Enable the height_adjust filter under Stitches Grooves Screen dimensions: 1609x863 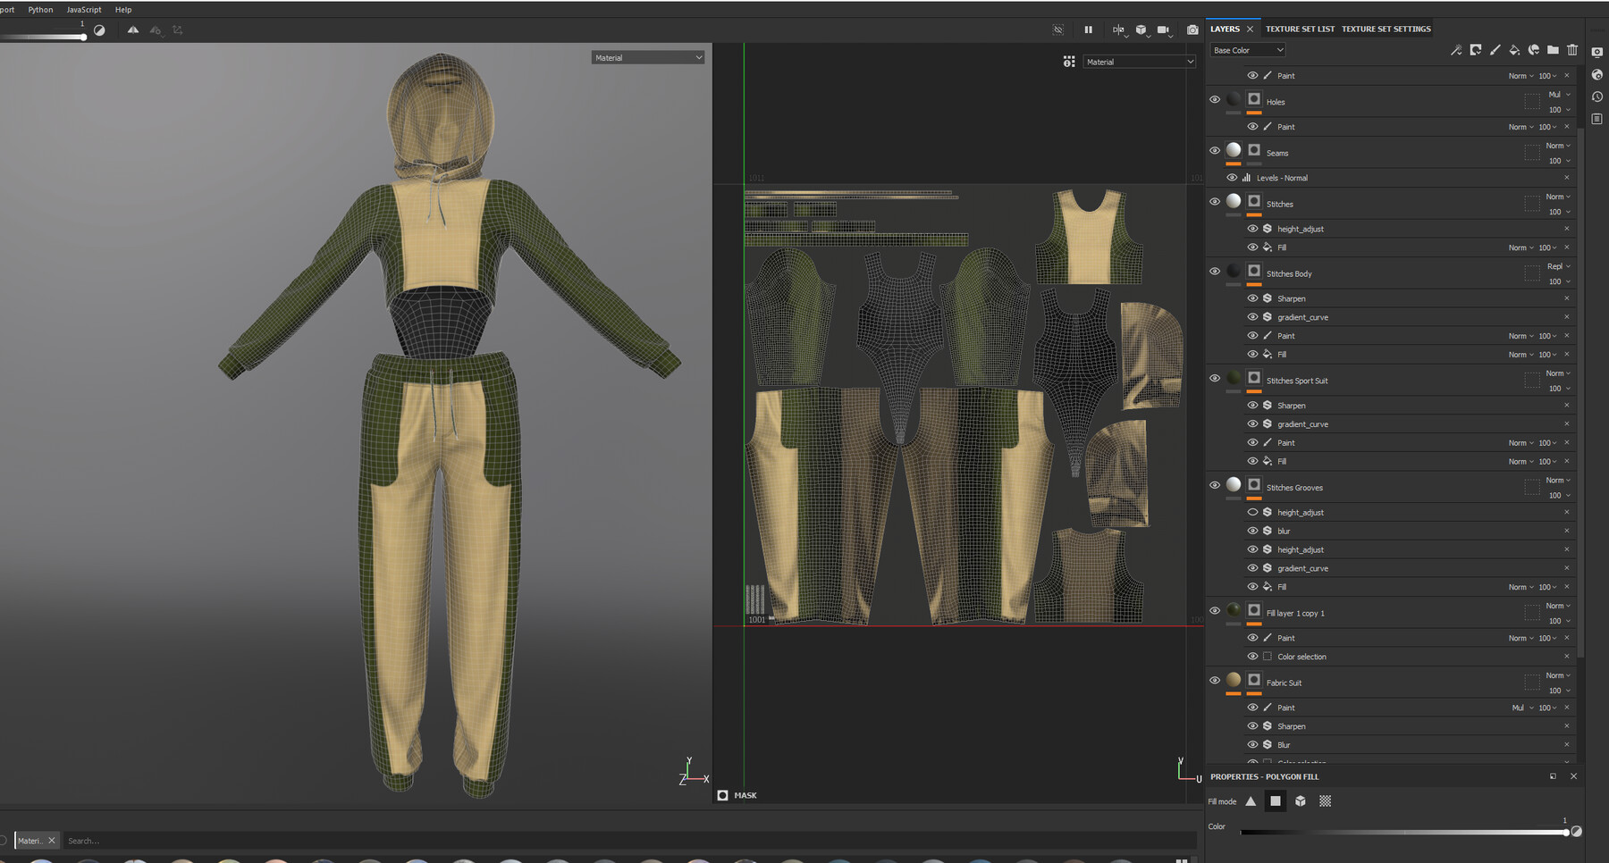[x=1252, y=512]
